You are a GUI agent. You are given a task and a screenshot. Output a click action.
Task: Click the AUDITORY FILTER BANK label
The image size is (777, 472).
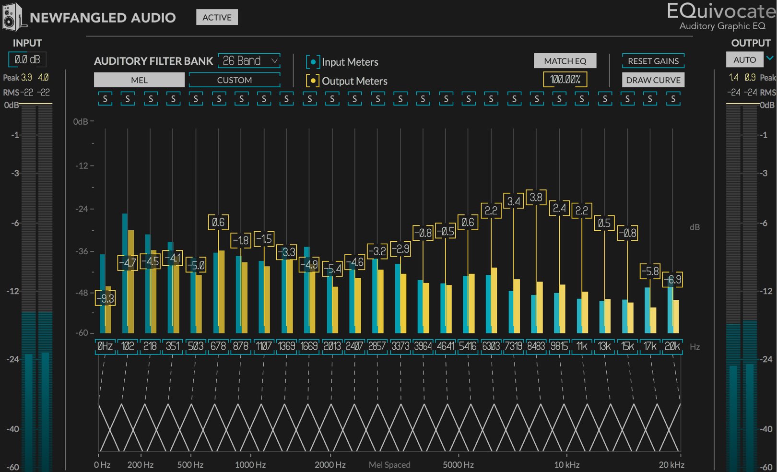point(153,61)
